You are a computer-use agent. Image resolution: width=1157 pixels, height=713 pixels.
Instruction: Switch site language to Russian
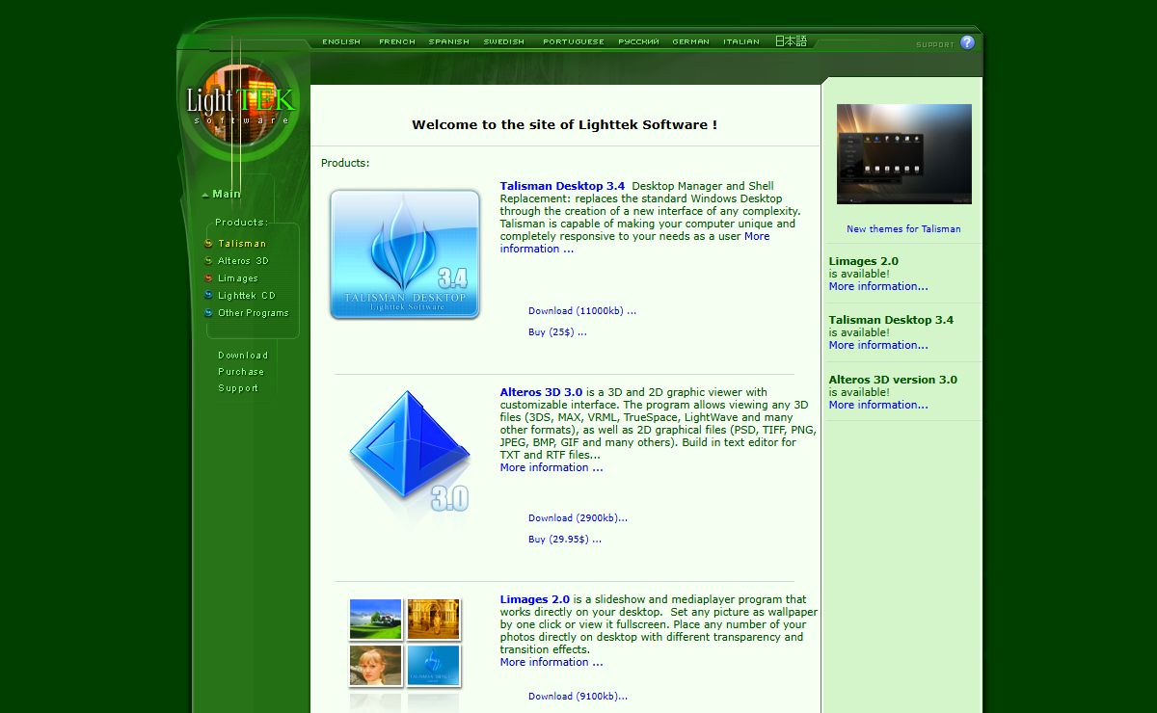coord(638,42)
